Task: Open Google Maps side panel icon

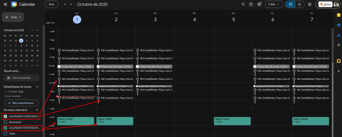Action: click(x=338, y=45)
